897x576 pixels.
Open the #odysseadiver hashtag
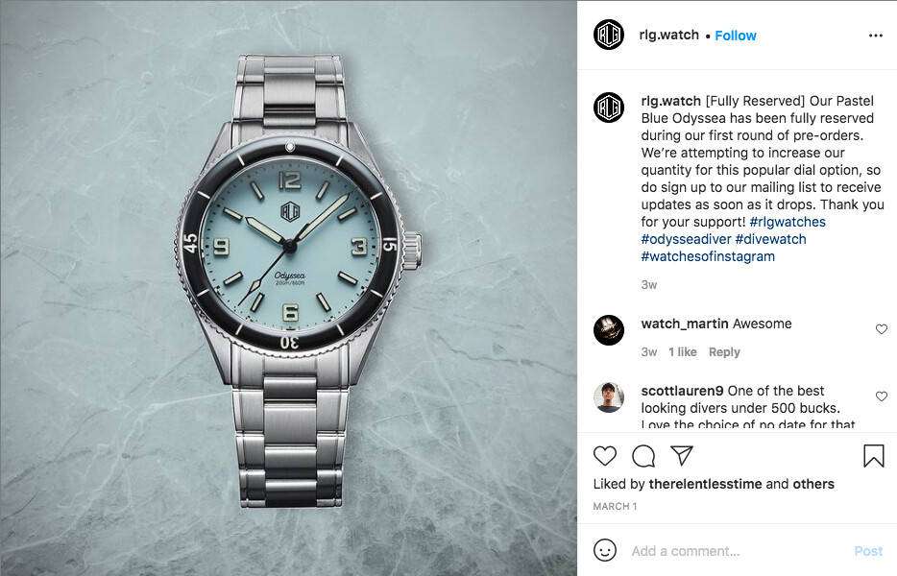coord(686,239)
